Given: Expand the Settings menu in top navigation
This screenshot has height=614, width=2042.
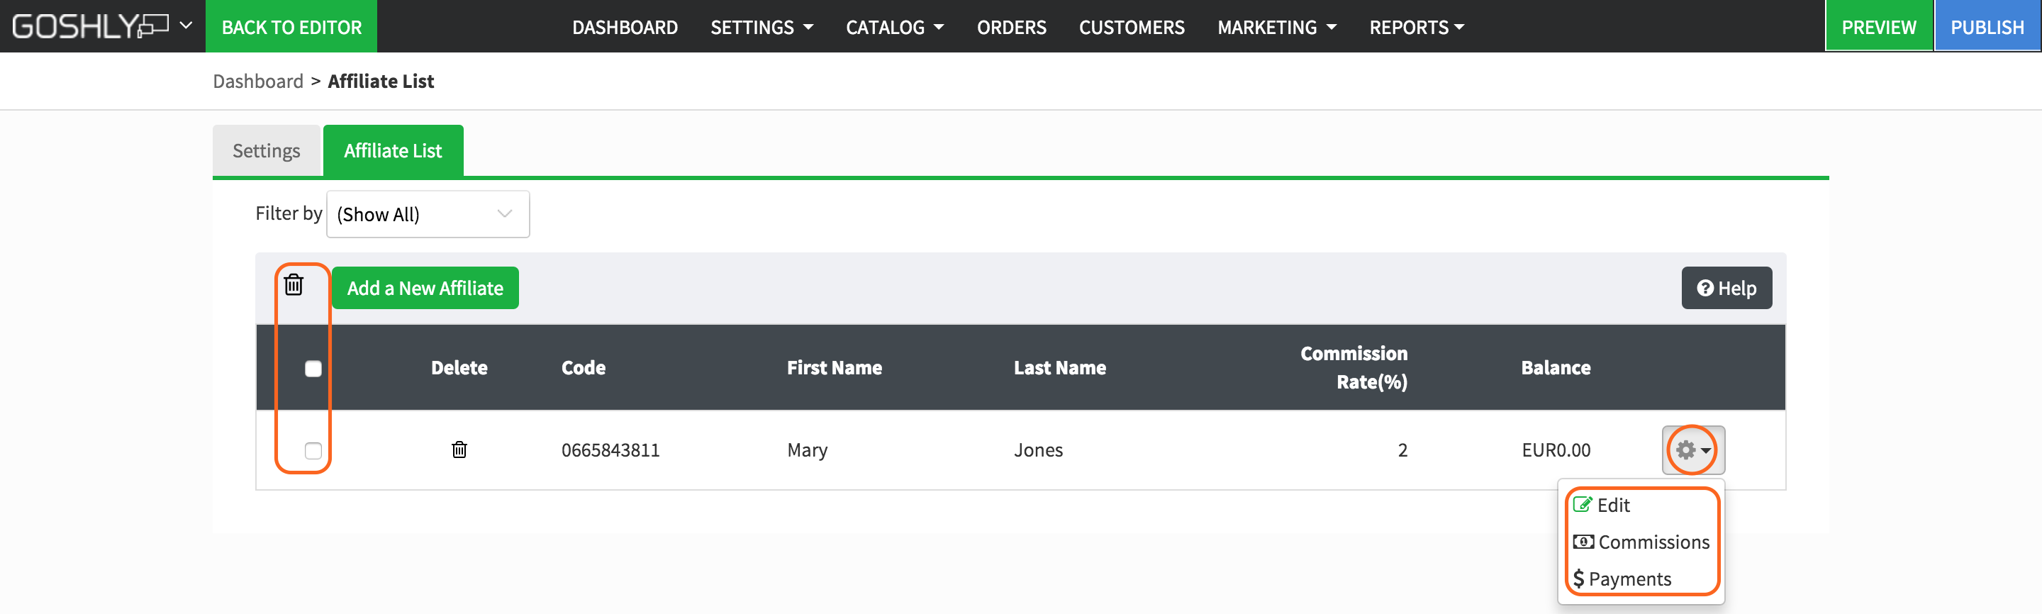Looking at the screenshot, I should point(761,28).
